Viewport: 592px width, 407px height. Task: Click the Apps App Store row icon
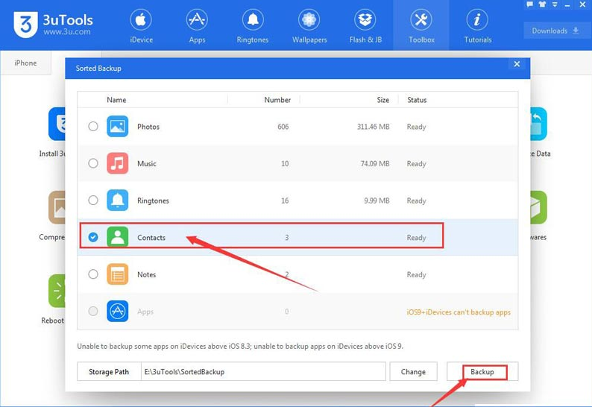[x=117, y=311]
